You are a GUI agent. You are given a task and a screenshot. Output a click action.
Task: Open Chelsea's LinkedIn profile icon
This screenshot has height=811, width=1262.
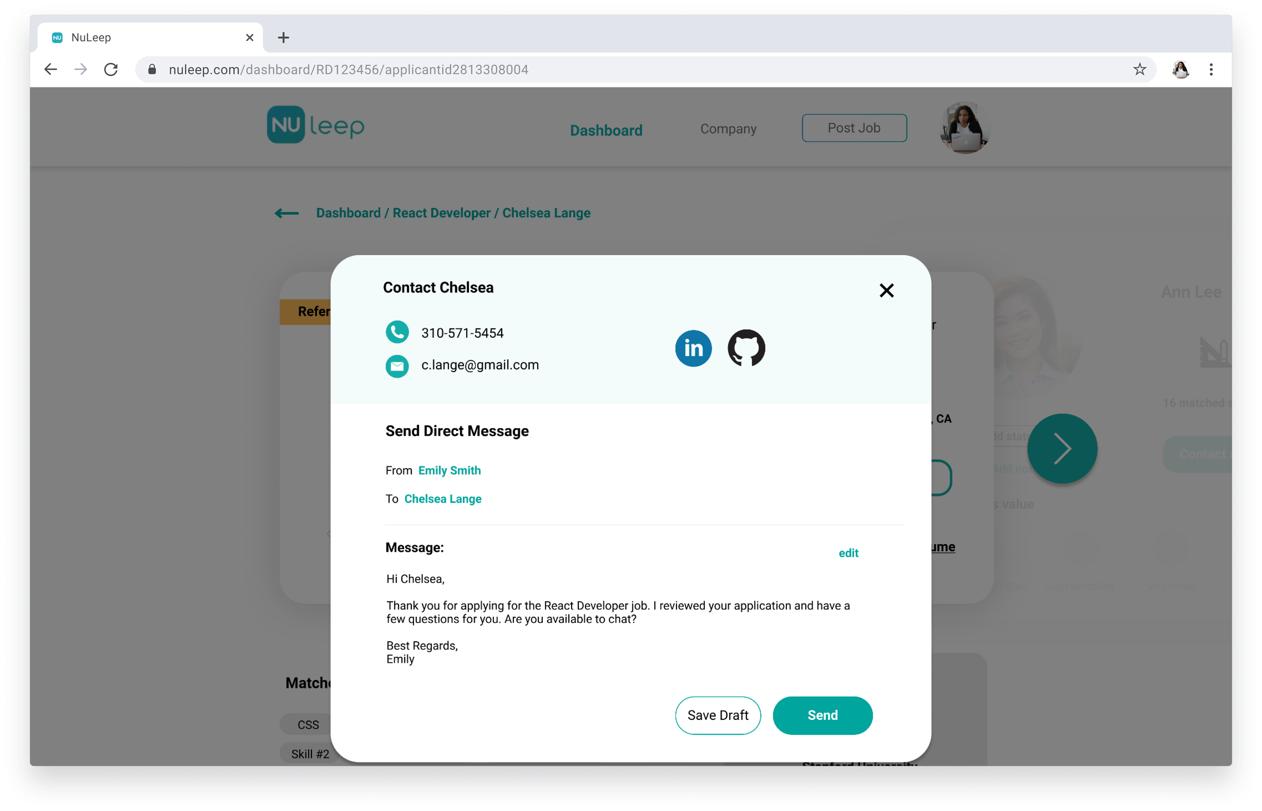[x=693, y=348]
